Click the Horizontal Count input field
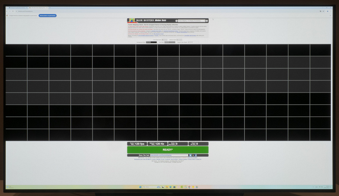 tap(165, 40)
